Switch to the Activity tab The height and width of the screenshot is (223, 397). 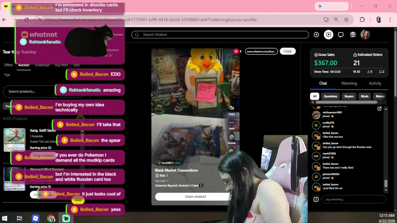(375, 83)
